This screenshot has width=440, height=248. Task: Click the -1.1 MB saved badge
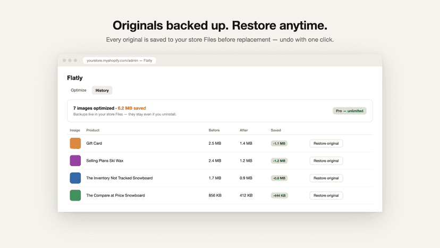(279, 143)
